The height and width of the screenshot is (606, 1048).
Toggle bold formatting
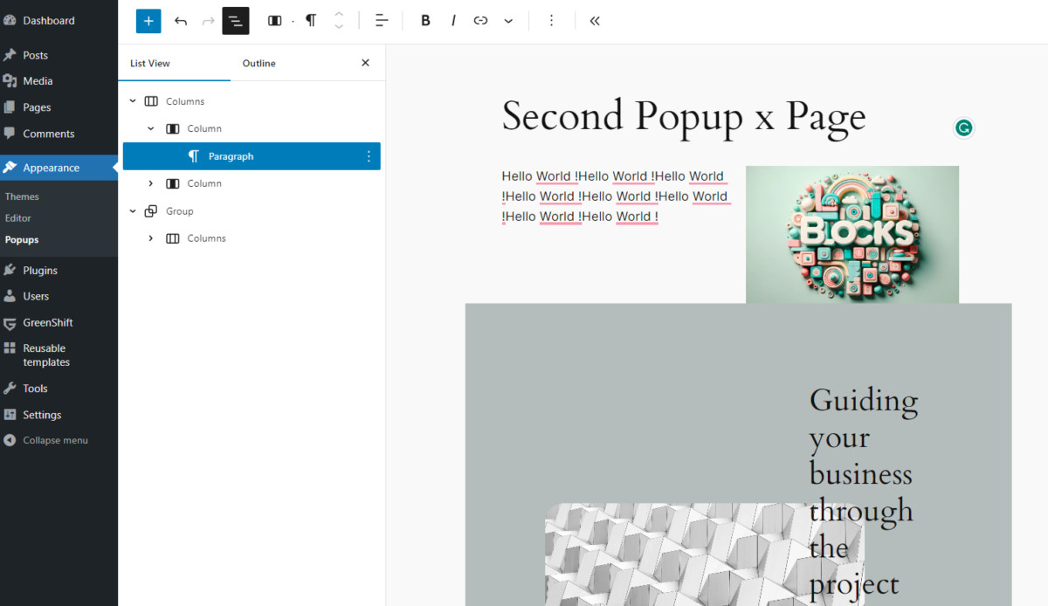(x=425, y=21)
